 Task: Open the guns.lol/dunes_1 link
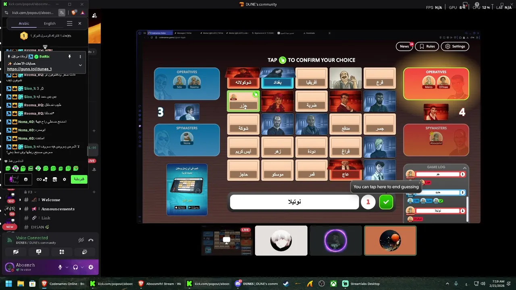(x=29, y=69)
